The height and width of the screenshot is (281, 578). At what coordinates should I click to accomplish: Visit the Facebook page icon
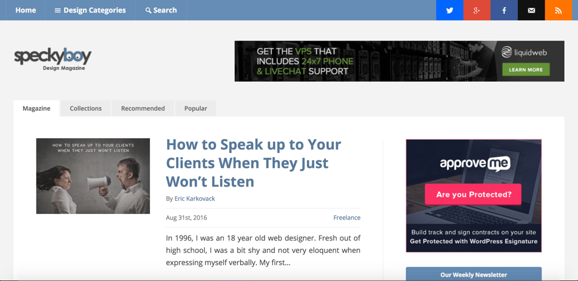(x=504, y=10)
